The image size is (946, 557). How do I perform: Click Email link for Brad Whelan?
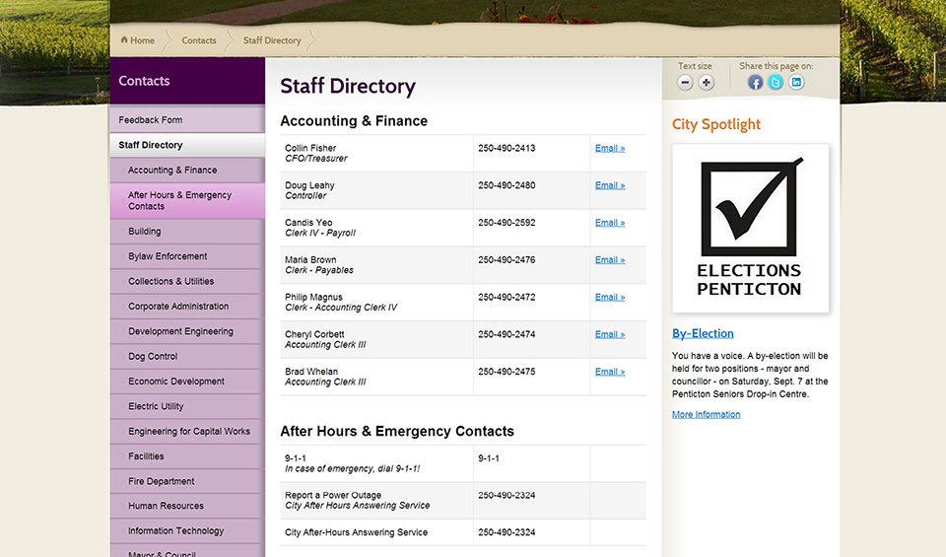click(609, 372)
